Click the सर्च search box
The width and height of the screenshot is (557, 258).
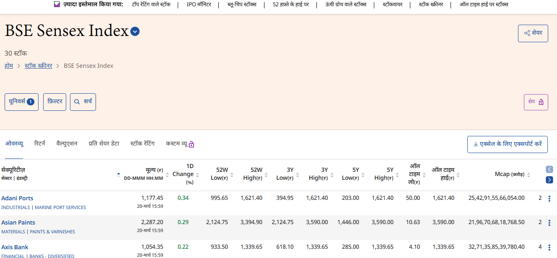83,102
